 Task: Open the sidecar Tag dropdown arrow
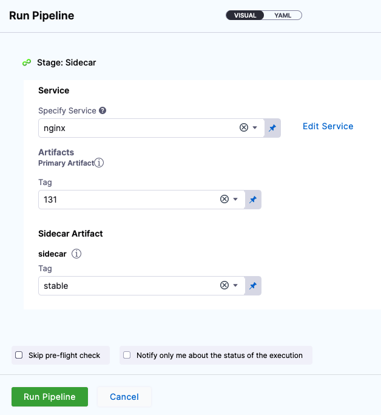[x=235, y=286]
